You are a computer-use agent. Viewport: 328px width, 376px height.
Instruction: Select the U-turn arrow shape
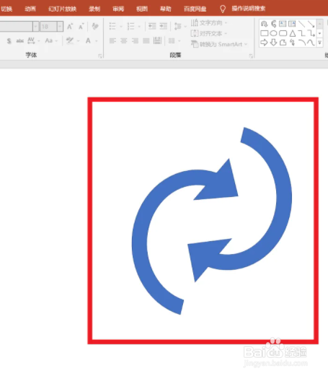click(x=264, y=24)
